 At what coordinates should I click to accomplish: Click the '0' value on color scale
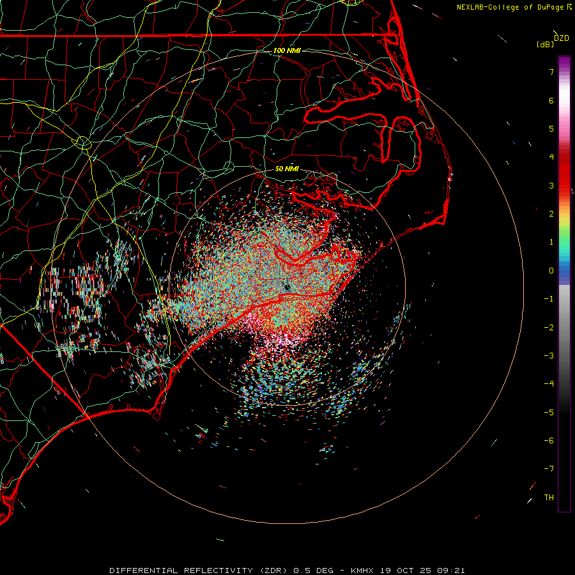551,271
